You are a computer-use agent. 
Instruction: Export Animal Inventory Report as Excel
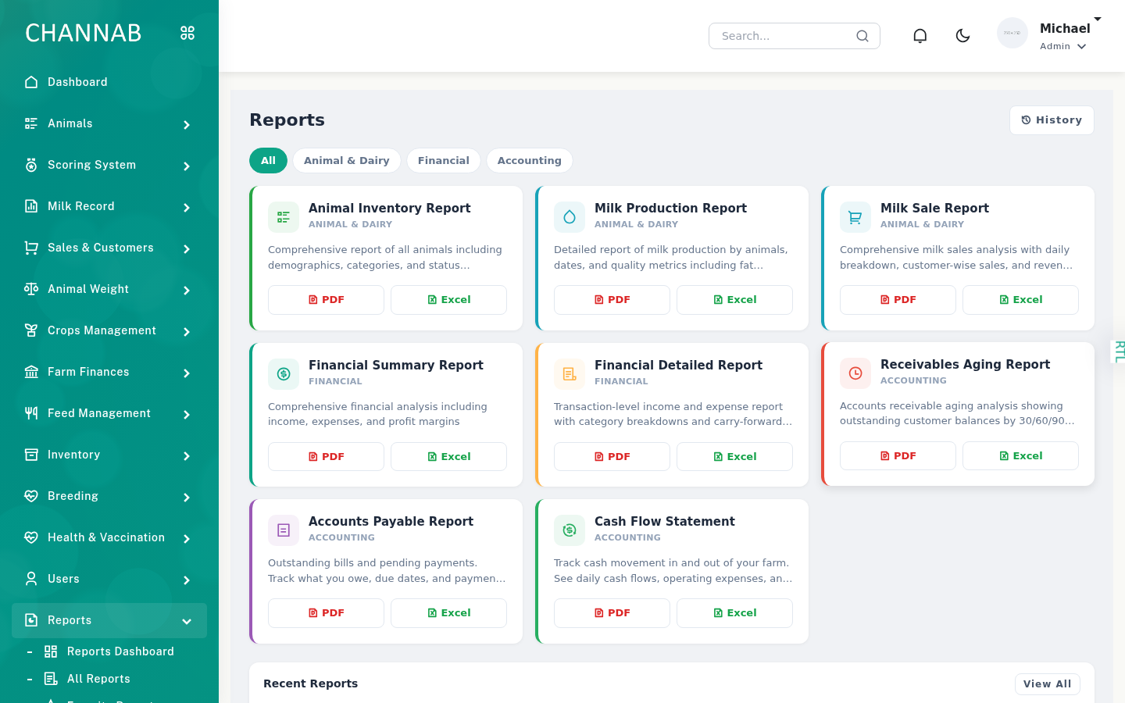pos(448,300)
